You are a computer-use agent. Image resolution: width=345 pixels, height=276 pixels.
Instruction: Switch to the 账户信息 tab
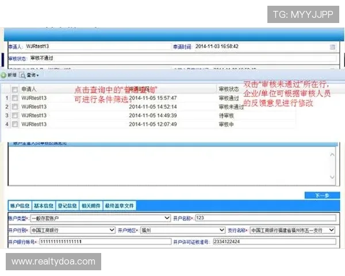coord(20,206)
